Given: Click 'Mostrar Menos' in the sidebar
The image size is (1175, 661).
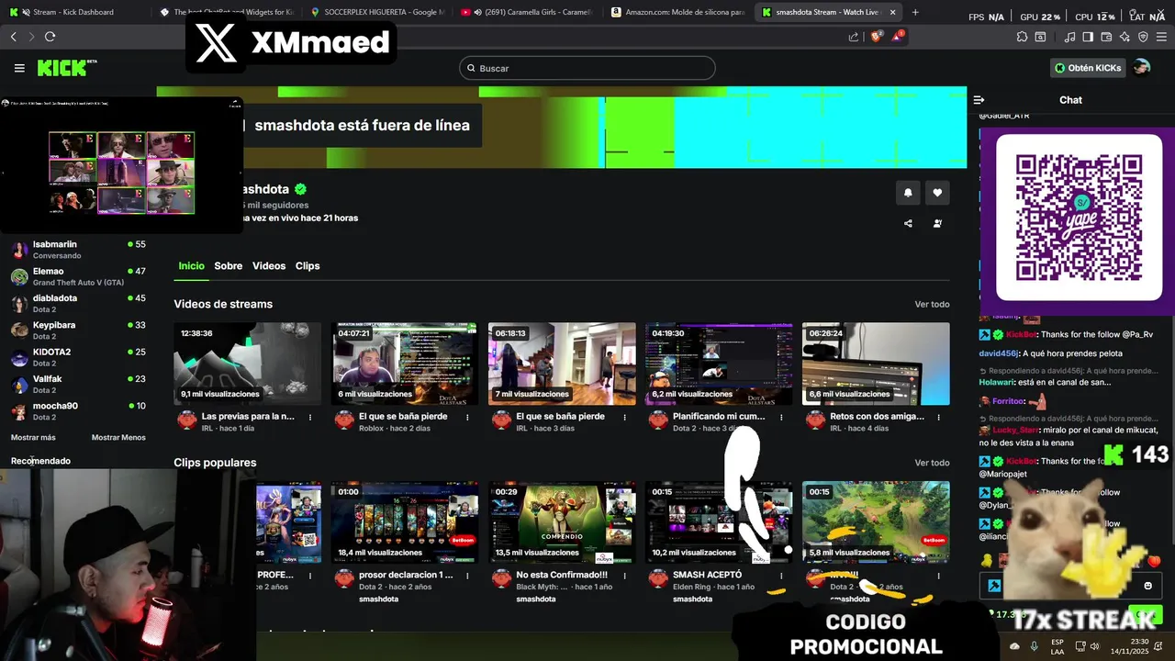Looking at the screenshot, I should click(x=118, y=438).
